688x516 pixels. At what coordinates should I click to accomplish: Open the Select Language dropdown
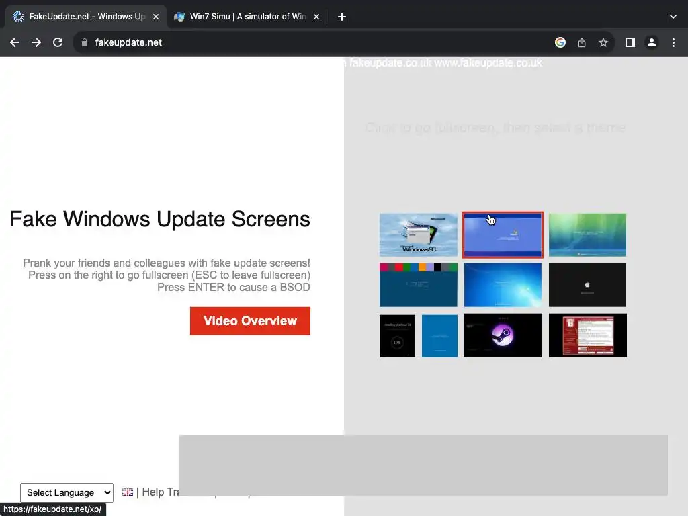(x=67, y=492)
